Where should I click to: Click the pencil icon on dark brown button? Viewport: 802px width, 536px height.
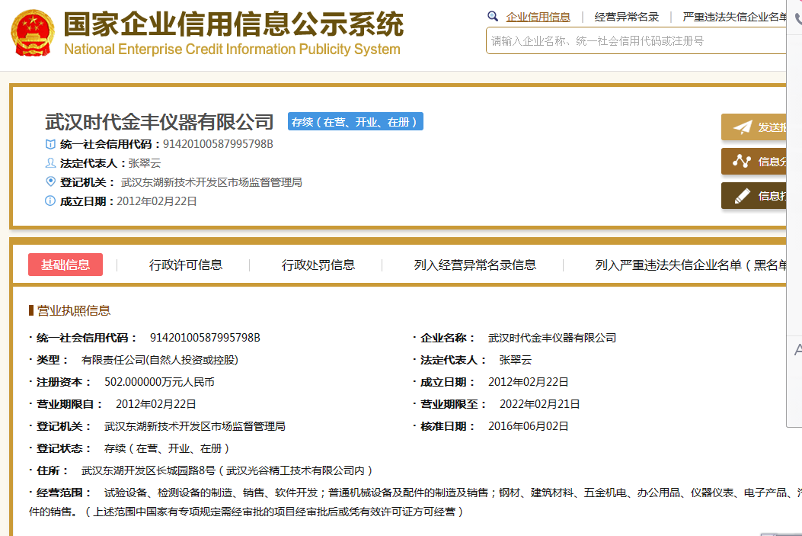point(742,196)
